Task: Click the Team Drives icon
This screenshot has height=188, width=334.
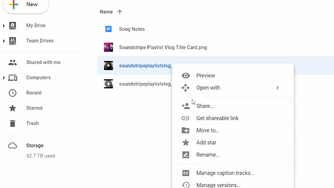Action: pyautogui.click(x=13, y=40)
